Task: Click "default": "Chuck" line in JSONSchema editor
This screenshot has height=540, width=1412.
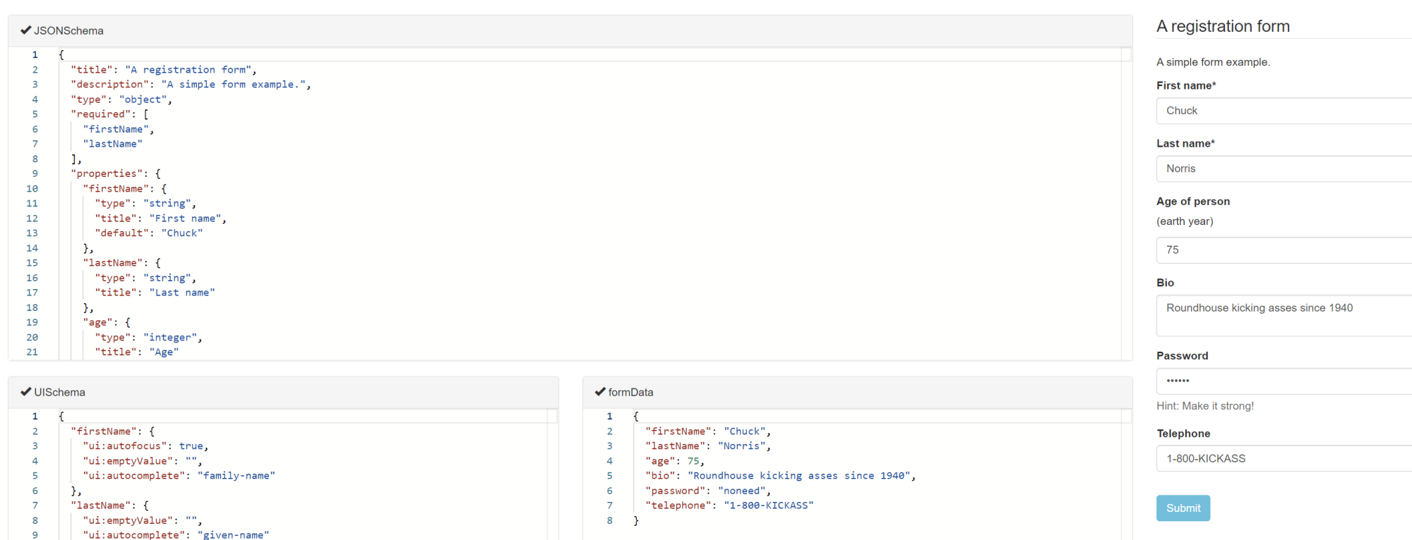Action: 149,233
